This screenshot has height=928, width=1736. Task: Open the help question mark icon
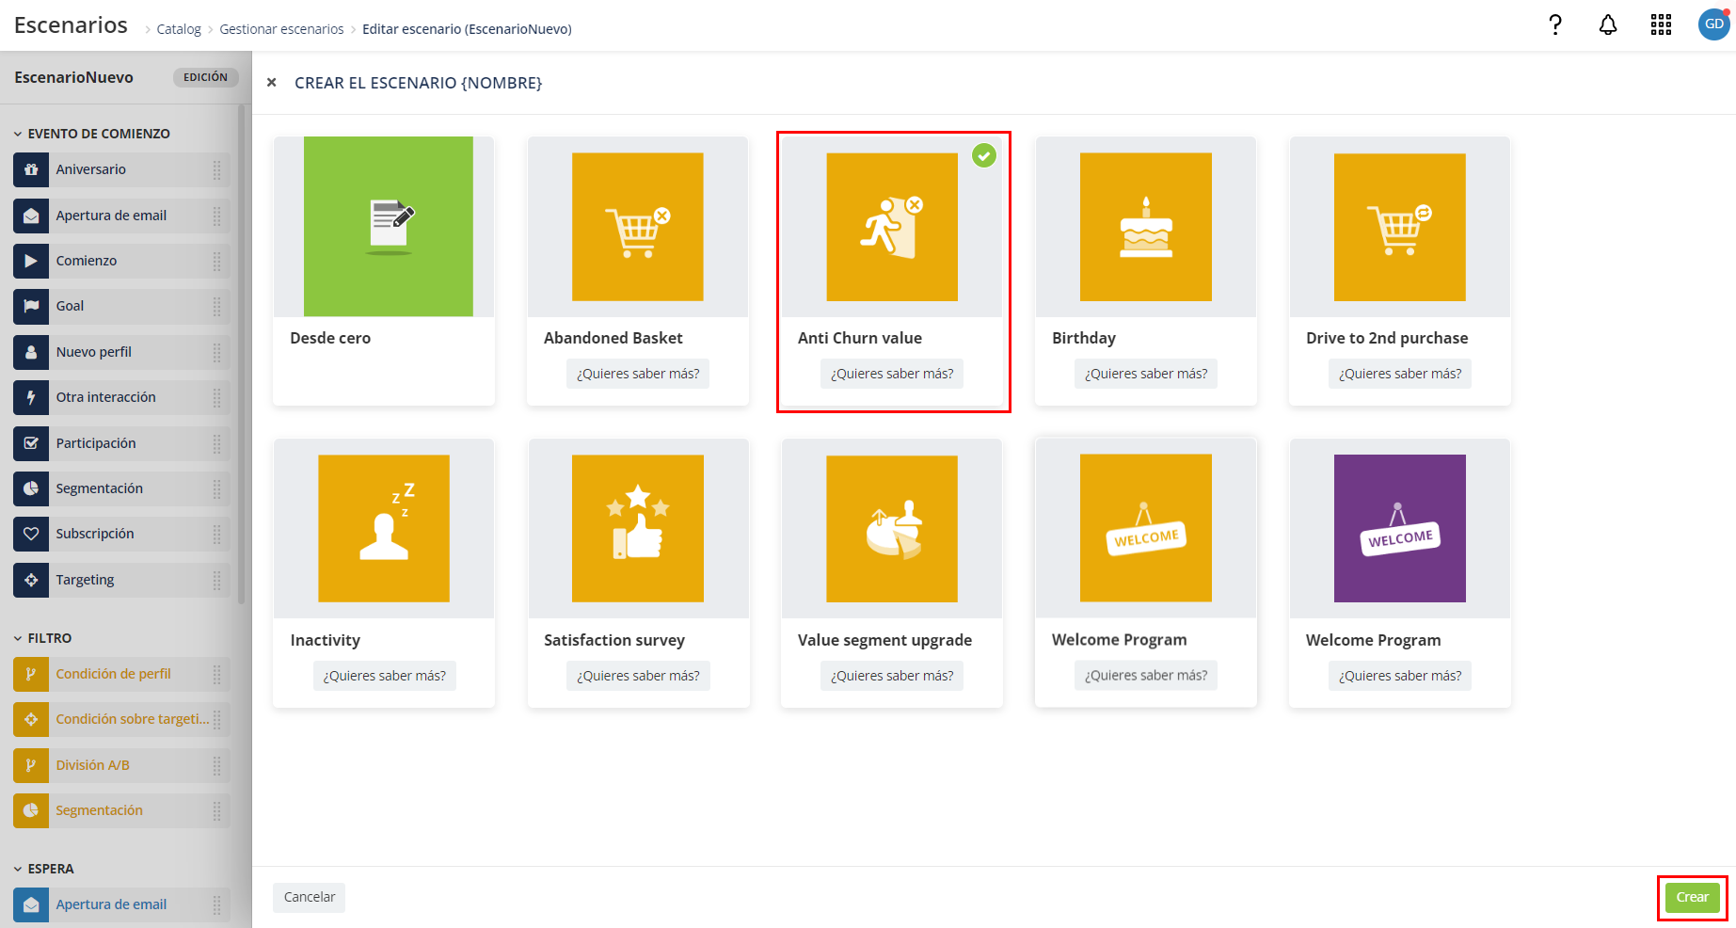tap(1555, 24)
